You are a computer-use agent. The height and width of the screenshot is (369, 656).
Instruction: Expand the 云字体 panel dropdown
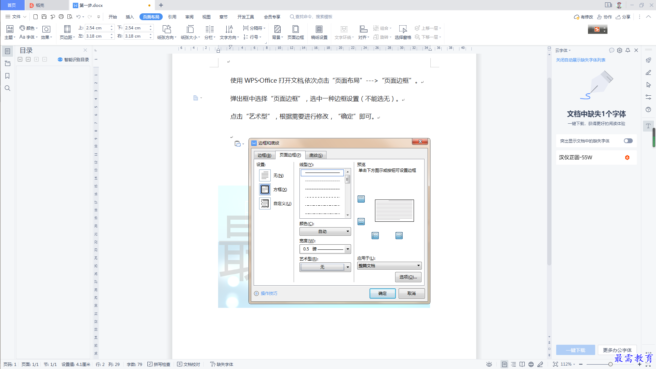[x=563, y=50]
